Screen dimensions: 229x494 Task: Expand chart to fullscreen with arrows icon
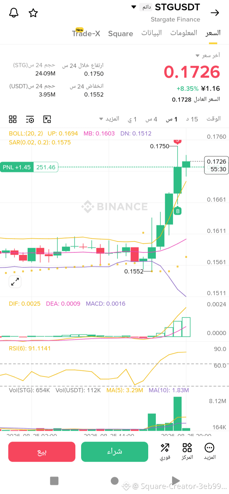pyautogui.click(x=15, y=282)
